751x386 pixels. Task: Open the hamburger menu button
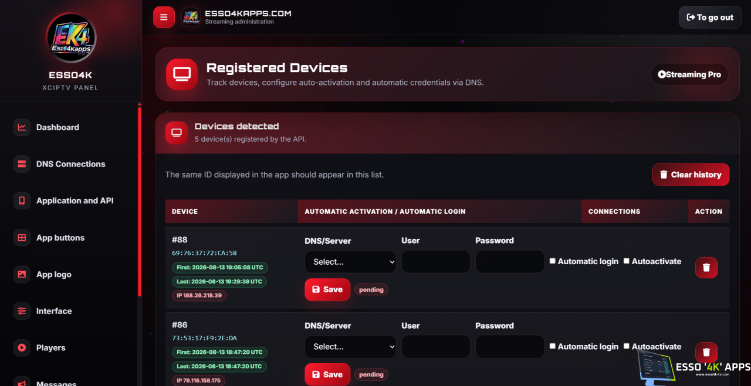click(164, 17)
